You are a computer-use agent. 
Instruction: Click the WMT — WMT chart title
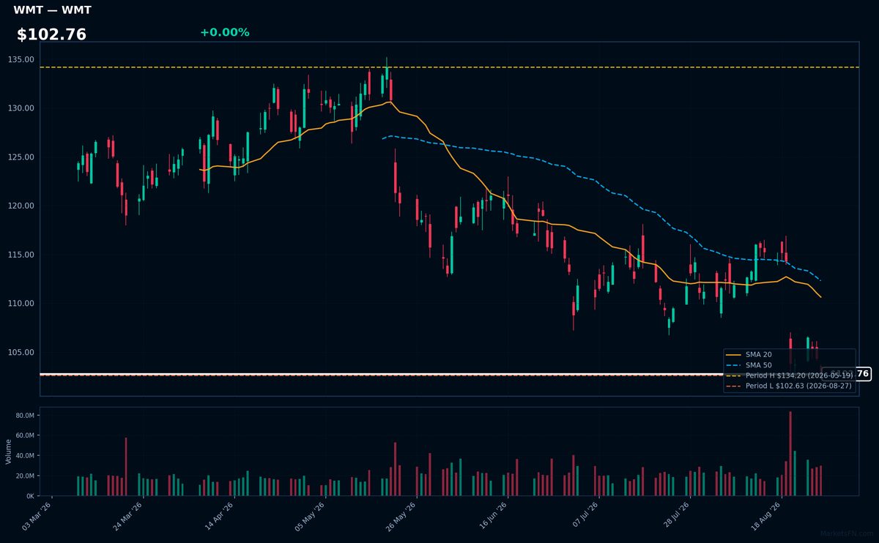click(52, 10)
